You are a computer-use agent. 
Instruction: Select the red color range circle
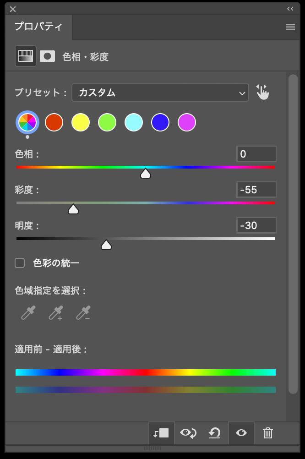point(54,122)
